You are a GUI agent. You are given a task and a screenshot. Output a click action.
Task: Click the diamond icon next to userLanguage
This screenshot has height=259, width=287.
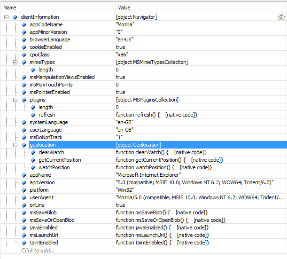[24, 130]
